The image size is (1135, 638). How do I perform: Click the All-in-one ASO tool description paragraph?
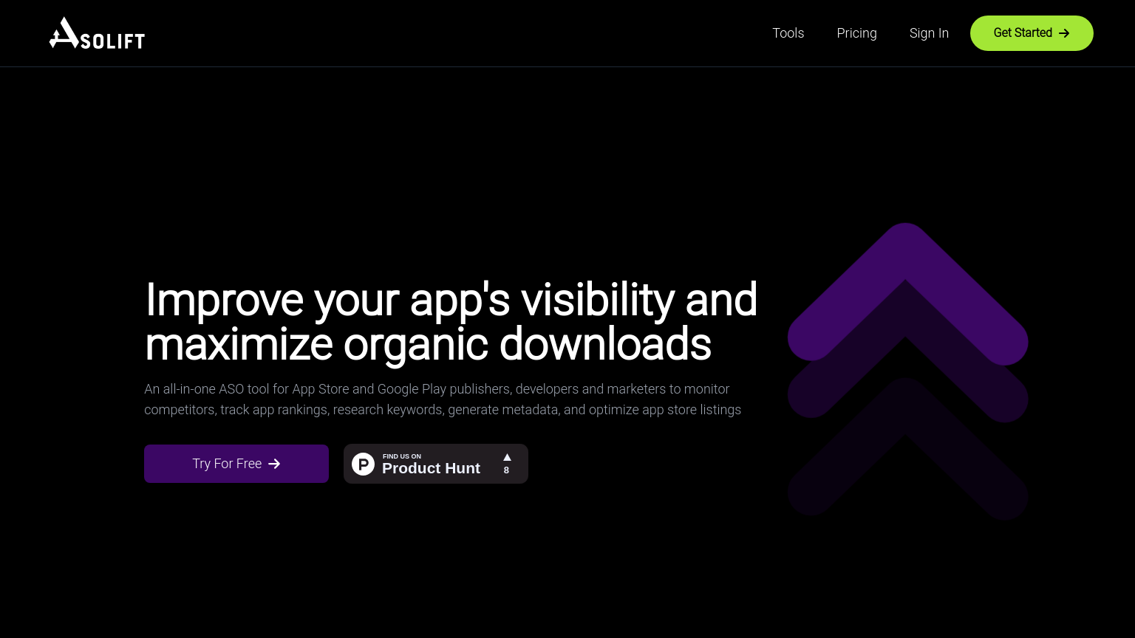pyautogui.click(x=442, y=399)
